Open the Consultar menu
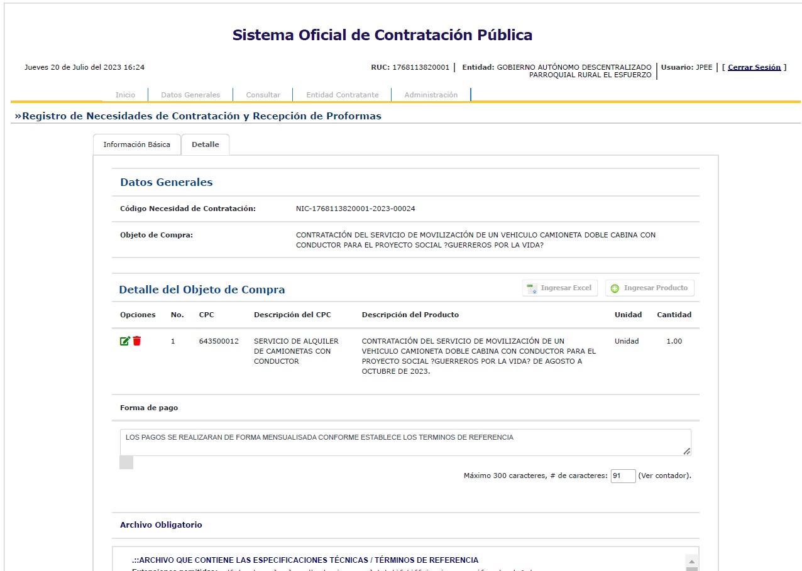Screen dimensions: 802x571 pyautogui.click(x=263, y=95)
